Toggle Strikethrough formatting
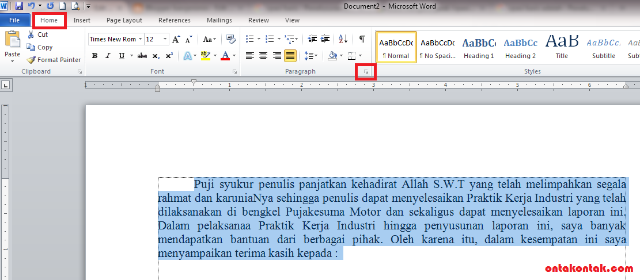The width and height of the screenshot is (640, 280). [x=142, y=56]
